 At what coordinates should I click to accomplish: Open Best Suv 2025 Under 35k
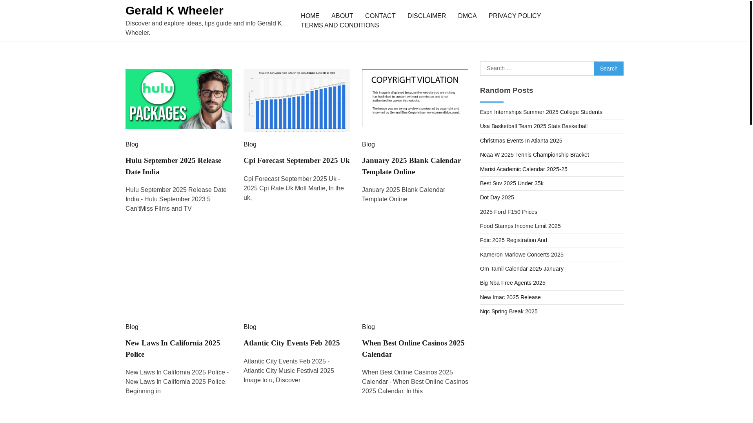click(x=511, y=183)
